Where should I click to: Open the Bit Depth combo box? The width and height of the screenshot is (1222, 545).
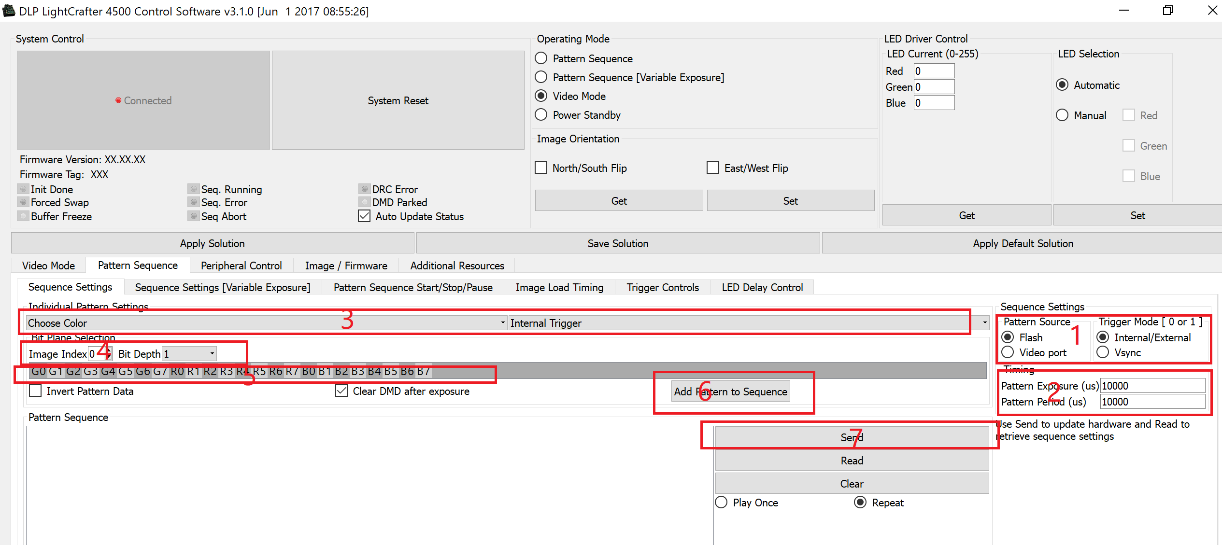point(189,354)
